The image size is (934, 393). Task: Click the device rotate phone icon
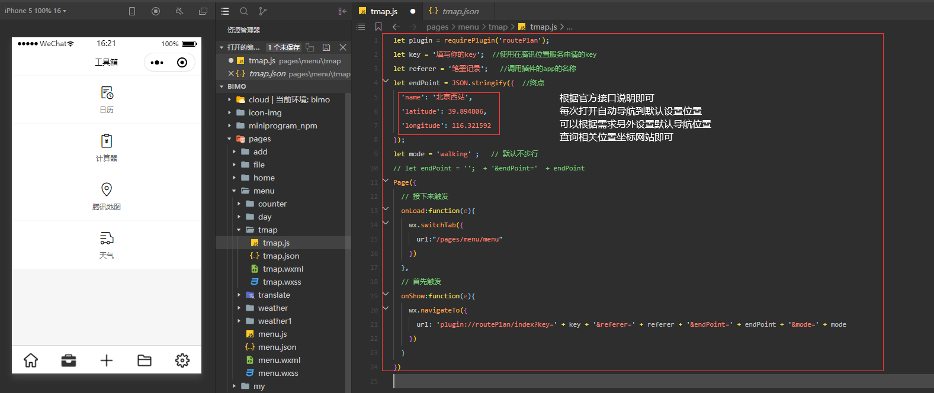point(132,11)
